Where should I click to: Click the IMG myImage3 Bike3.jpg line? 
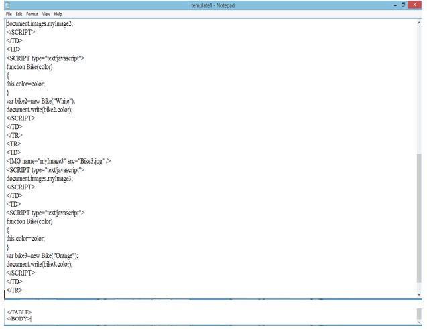(58, 161)
